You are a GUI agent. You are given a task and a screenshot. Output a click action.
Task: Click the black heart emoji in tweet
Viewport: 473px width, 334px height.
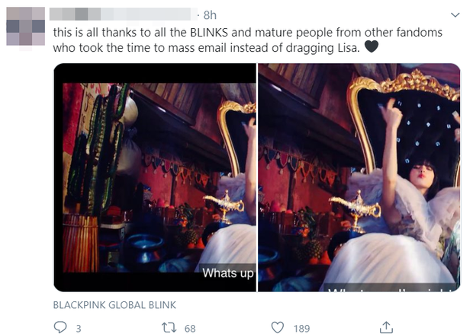372,46
